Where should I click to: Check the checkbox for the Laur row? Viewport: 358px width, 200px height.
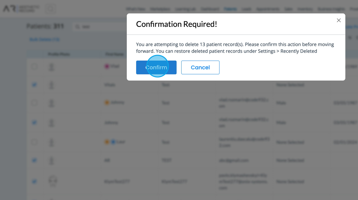[x=34, y=142]
